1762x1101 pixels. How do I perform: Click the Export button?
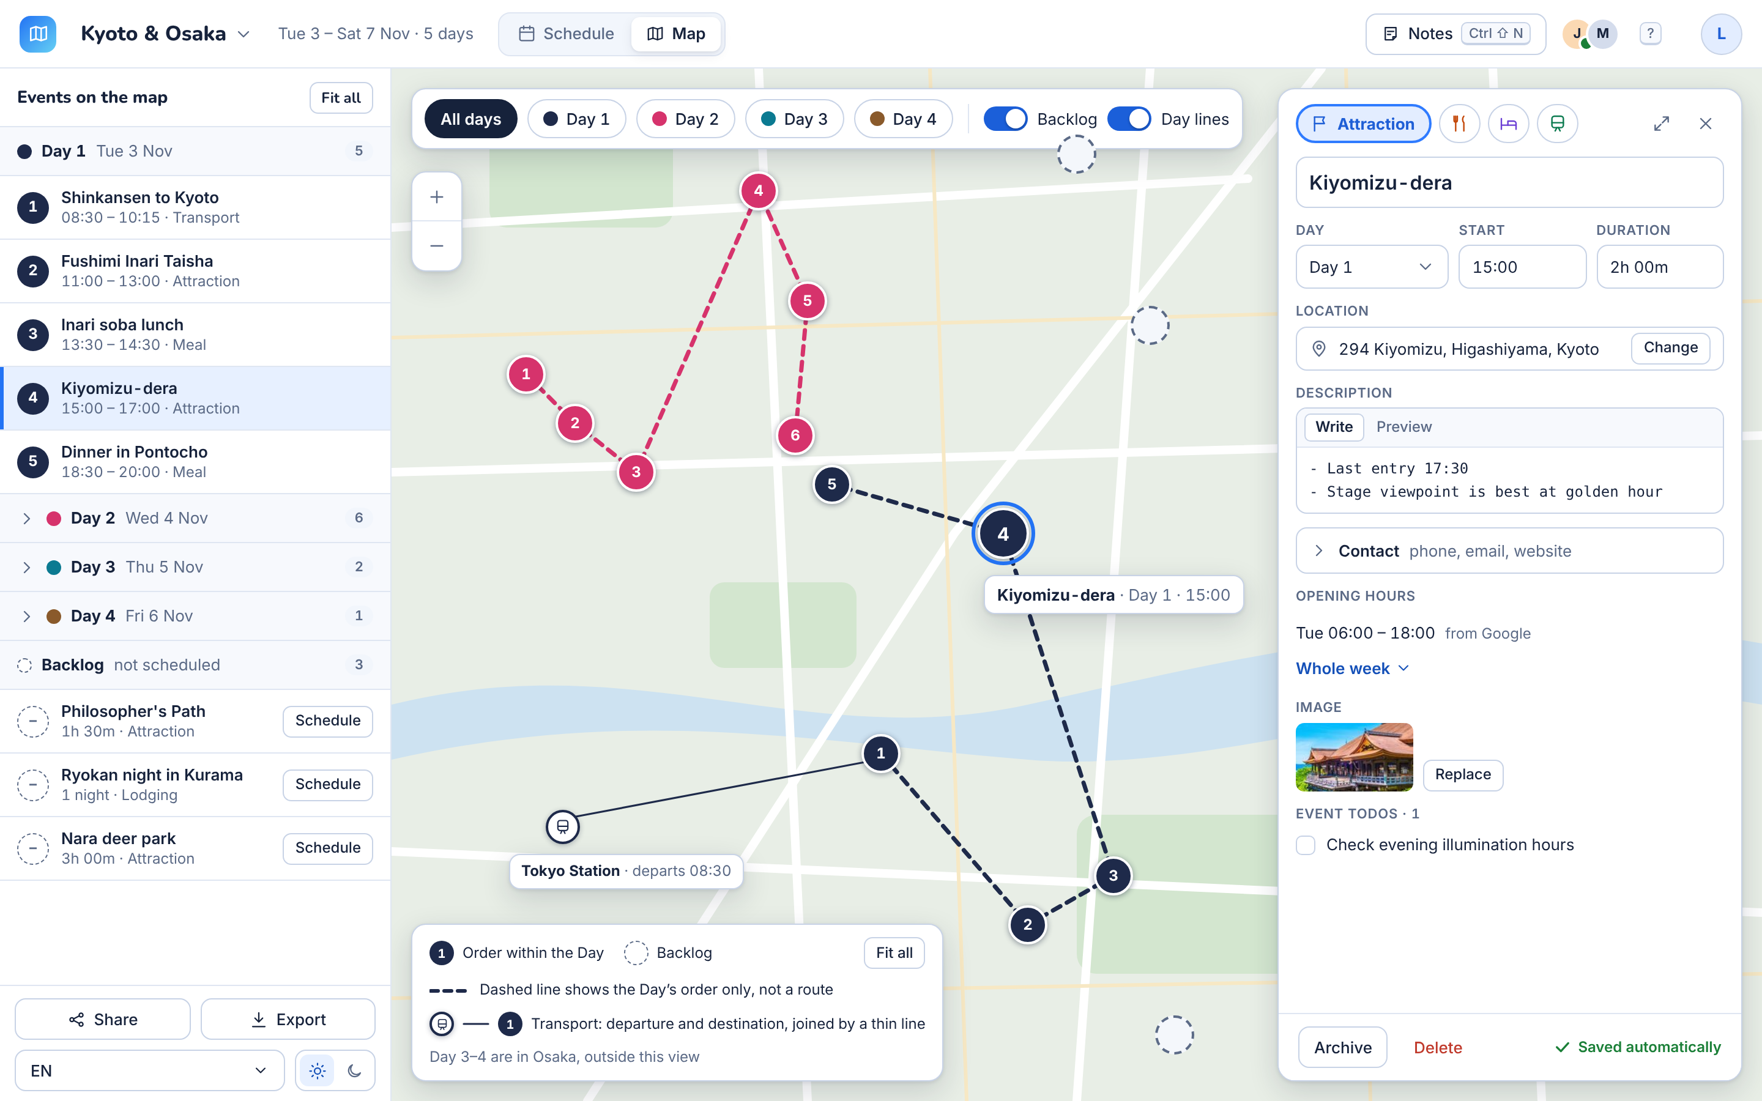point(288,1020)
